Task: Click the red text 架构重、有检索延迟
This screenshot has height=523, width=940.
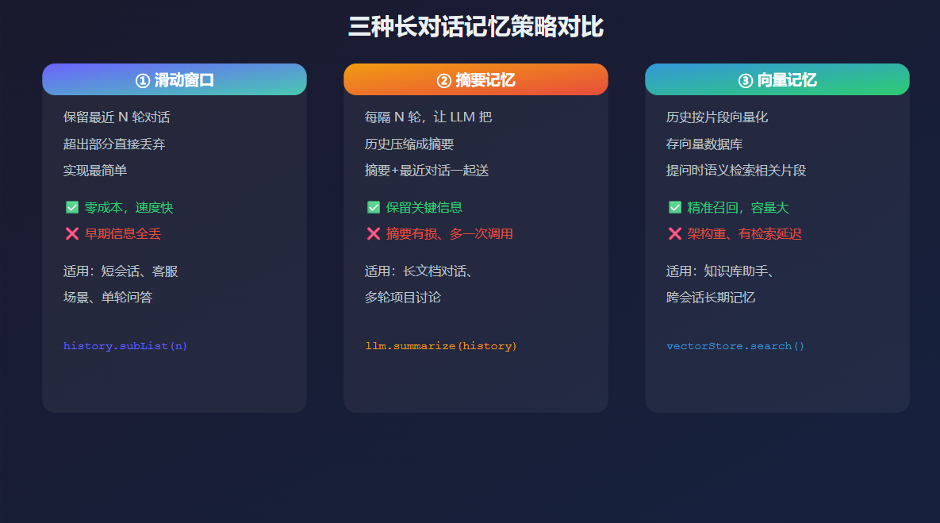Action: click(x=745, y=234)
